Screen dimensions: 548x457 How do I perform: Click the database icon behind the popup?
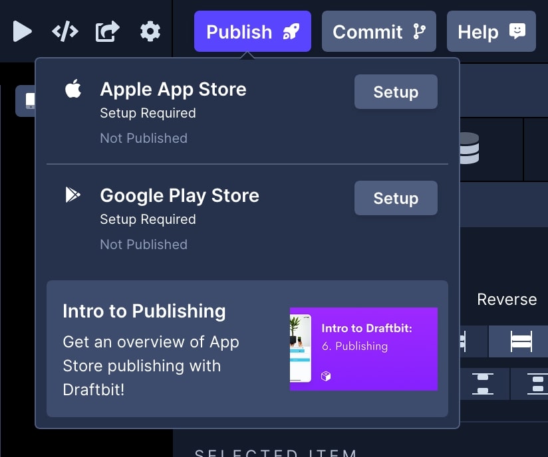click(469, 148)
